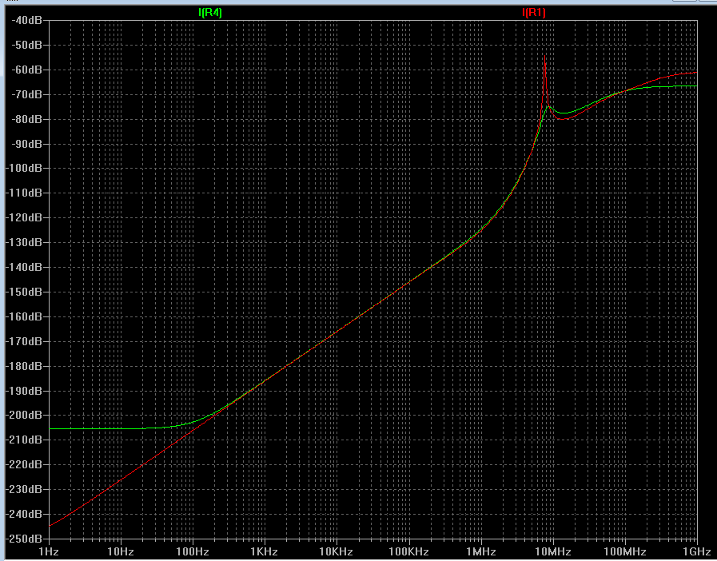Click the 100KHz frequency axis label

[x=408, y=551]
